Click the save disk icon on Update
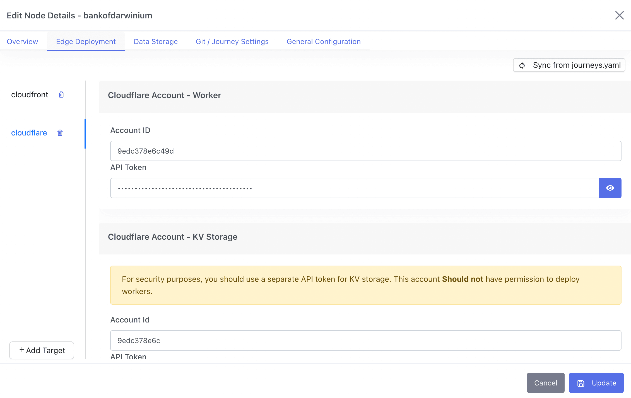 (581, 383)
